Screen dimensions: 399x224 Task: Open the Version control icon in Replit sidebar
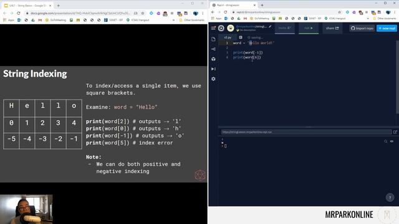coord(213,49)
